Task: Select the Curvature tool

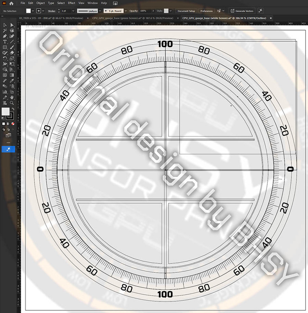Action: [12, 36]
